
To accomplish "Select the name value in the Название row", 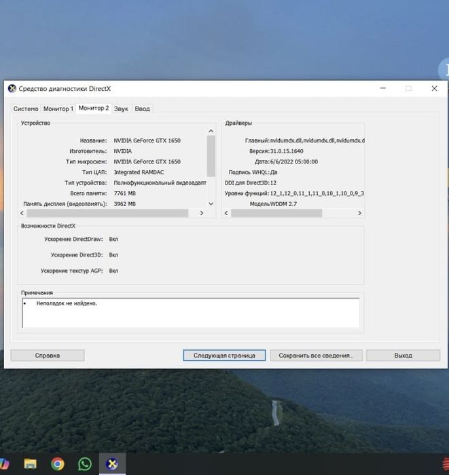I will 147,140.
